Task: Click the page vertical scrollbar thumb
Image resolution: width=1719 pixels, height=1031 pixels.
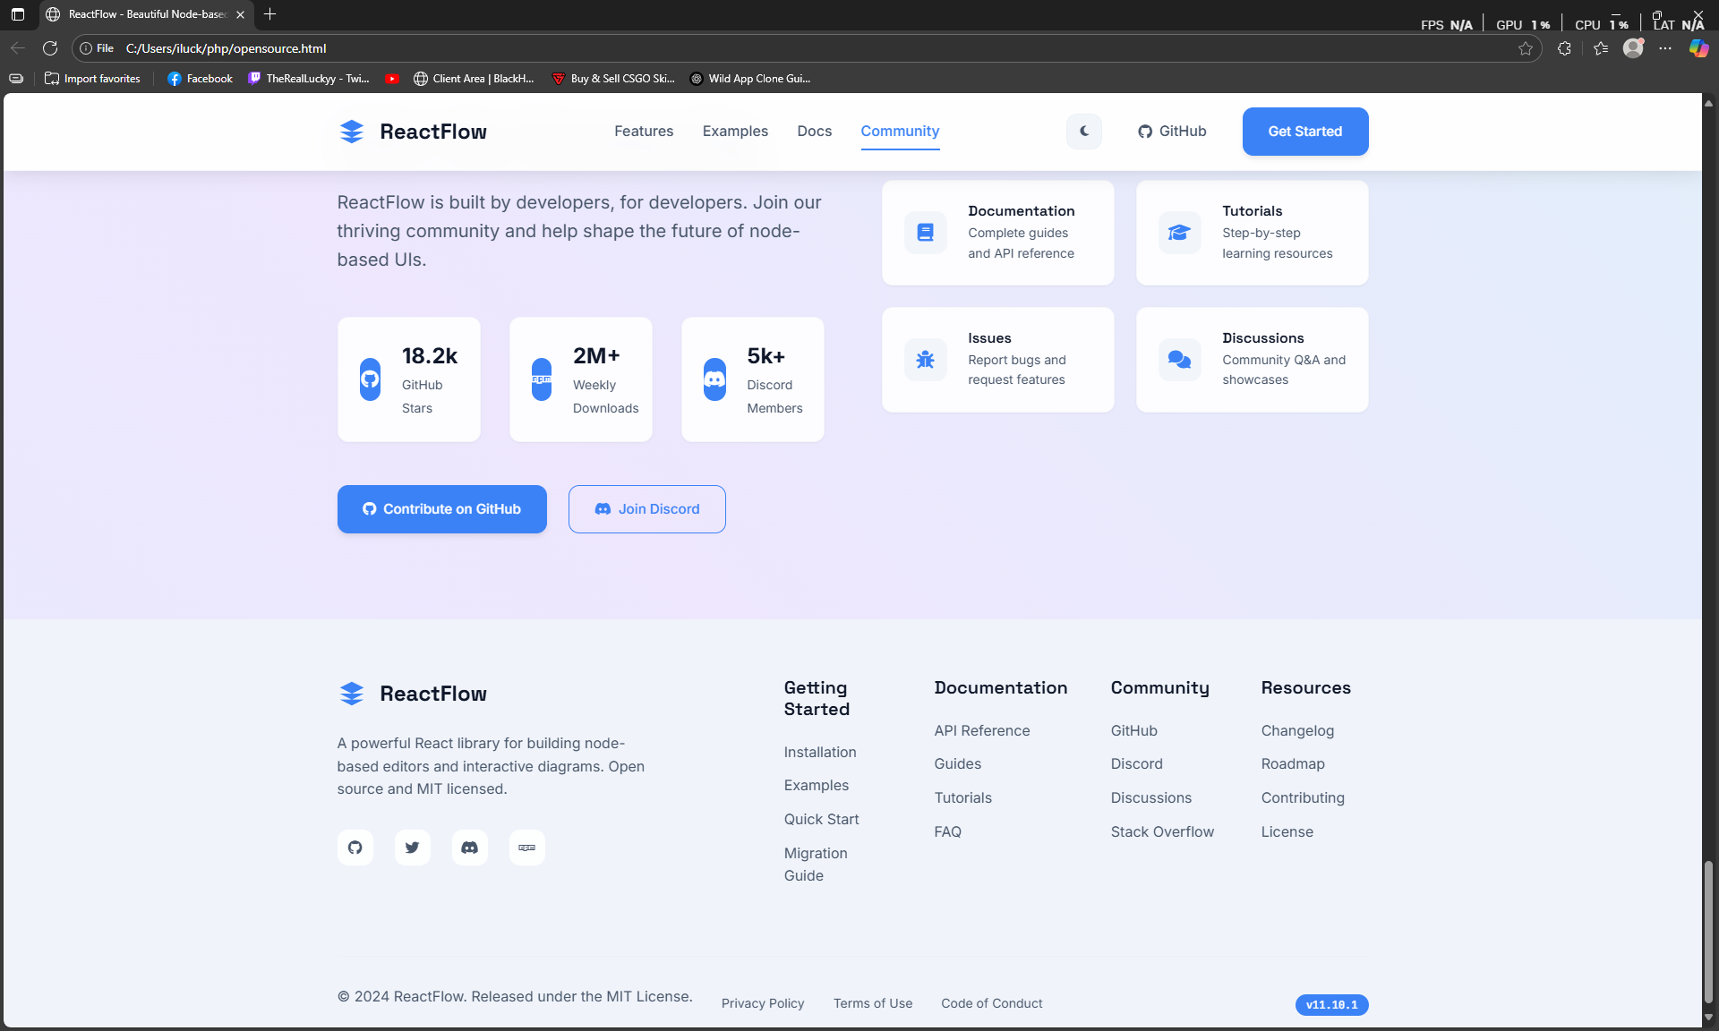Action: pyautogui.click(x=1708, y=931)
